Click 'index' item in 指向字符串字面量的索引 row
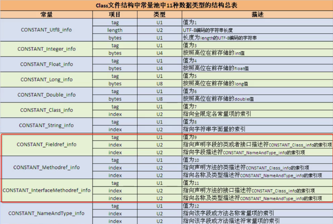 (115, 129)
